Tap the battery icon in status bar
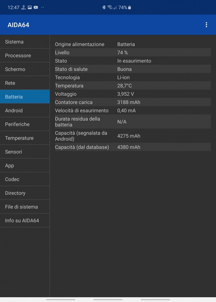 [130, 8]
